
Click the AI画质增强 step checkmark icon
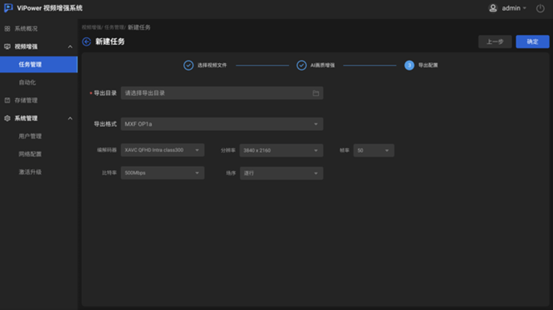[x=301, y=66]
